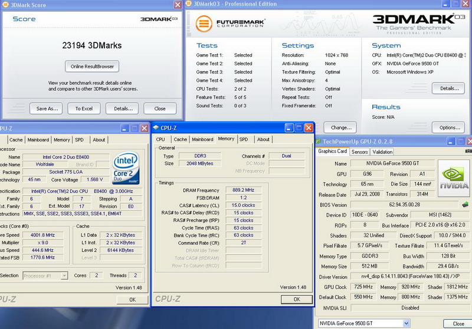Click Close button in GPU-Z window
This screenshot has height=329, width=472.
458,324
